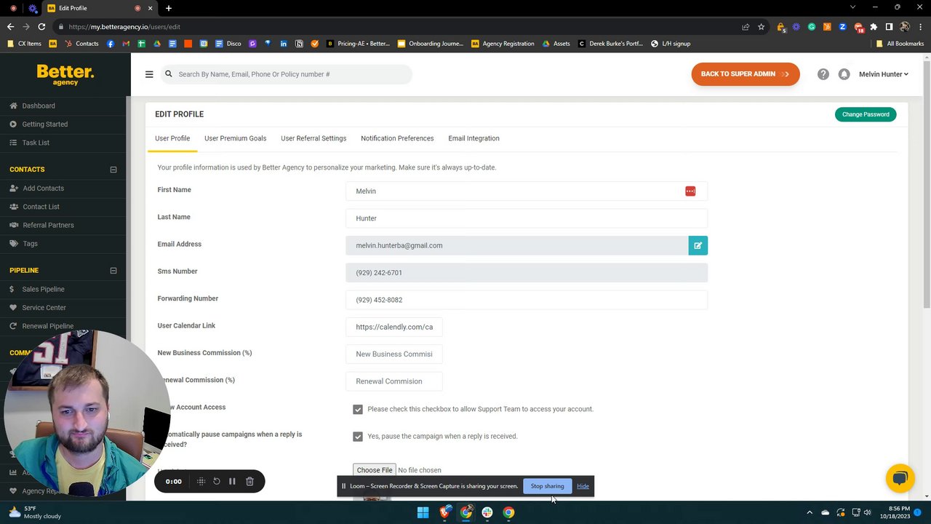Click the email address edit icon
The width and height of the screenshot is (931, 524).
pyautogui.click(x=698, y=245)
